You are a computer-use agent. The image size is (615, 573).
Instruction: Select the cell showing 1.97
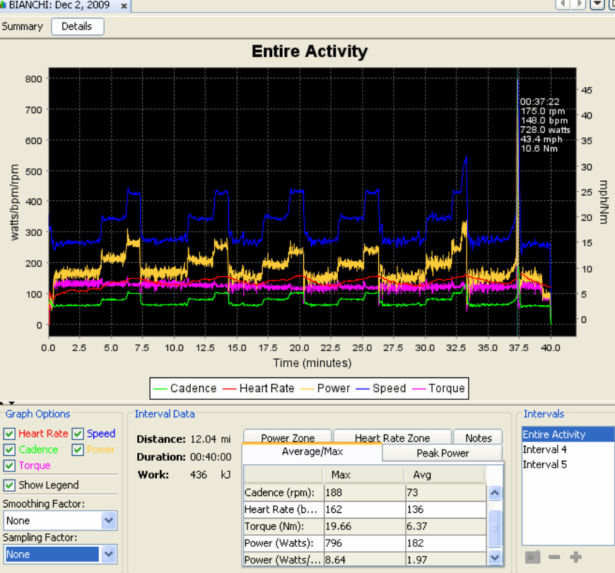pyautogui.click(x=446, y=560)
